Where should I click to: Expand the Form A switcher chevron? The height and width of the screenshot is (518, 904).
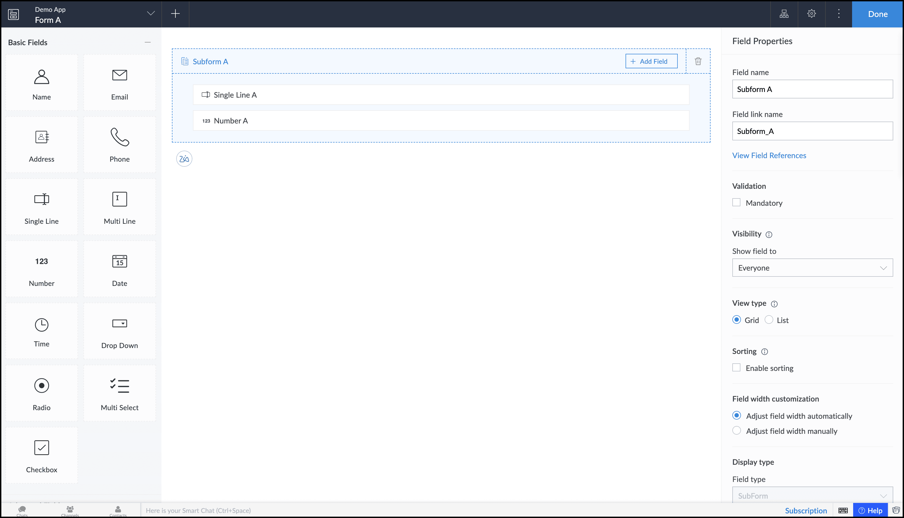pyautogui.click(x=151, y=13)
